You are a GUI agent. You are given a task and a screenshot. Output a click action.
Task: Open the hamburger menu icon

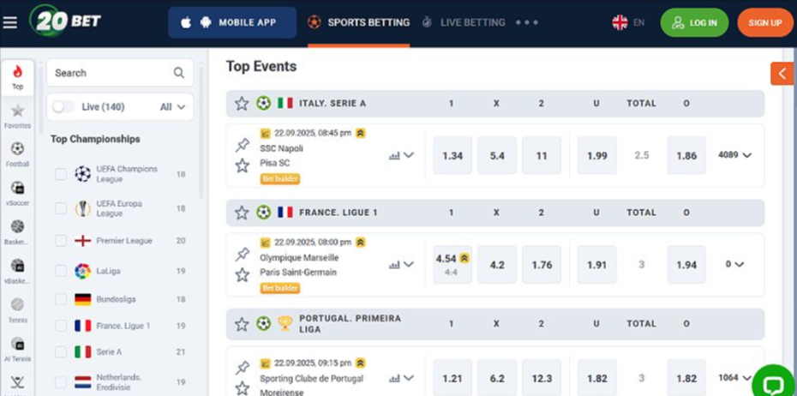point(10,22)
